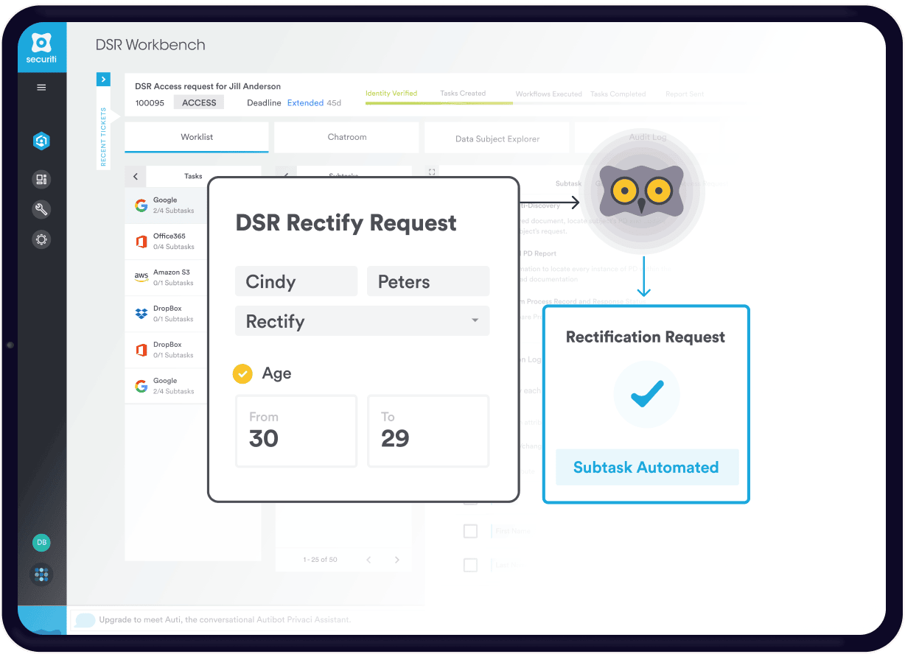The width and height of the screenshot is (905, 654).
Task: Click the wrench tools sidebar icon
Action: pyautogui.click(x=41, y=210)
